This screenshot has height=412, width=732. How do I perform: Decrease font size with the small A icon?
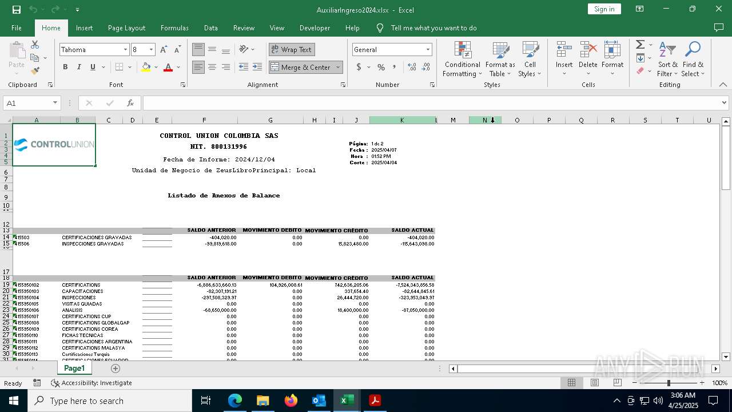coord(177,50)
